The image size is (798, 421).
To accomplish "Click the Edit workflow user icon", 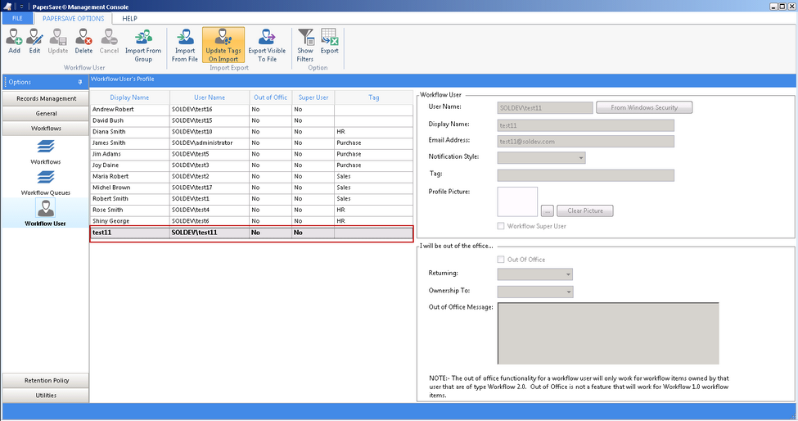I will point(34,41).
